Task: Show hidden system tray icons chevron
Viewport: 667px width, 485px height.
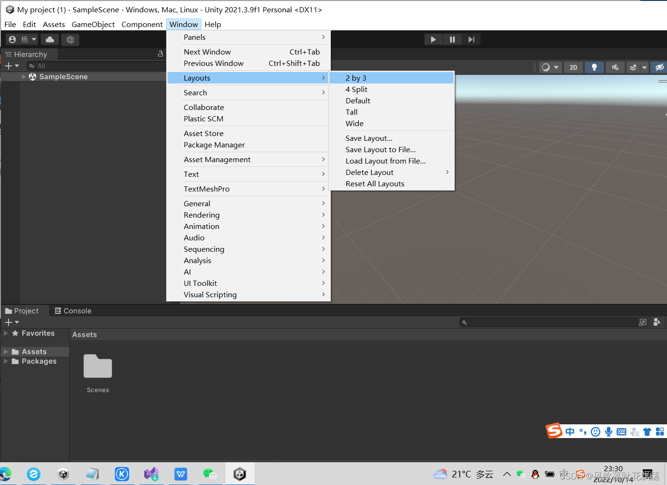Action: coord(507,474)
